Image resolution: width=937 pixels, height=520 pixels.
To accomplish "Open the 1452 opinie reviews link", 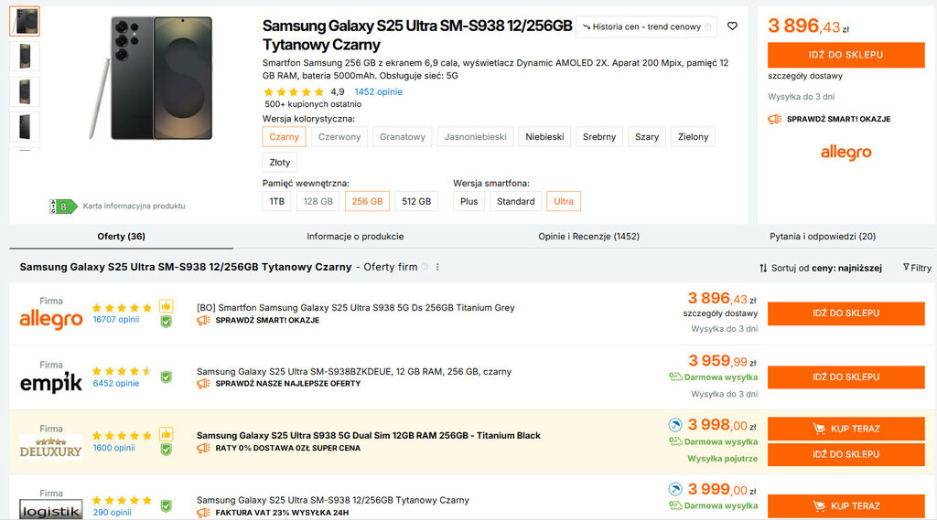I will tap(378, 91).
